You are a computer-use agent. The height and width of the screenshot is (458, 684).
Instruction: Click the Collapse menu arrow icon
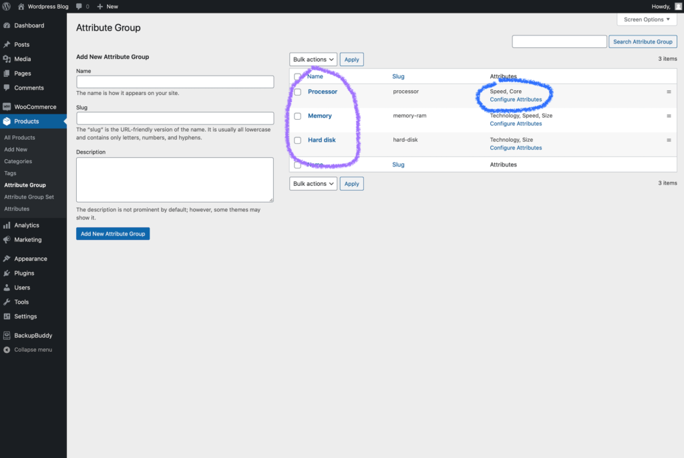[7, 350]
